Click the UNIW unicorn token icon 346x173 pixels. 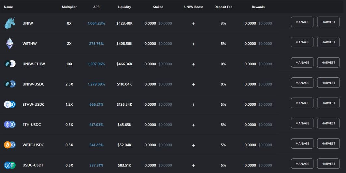pyautogui.click(x=10, y=23)
